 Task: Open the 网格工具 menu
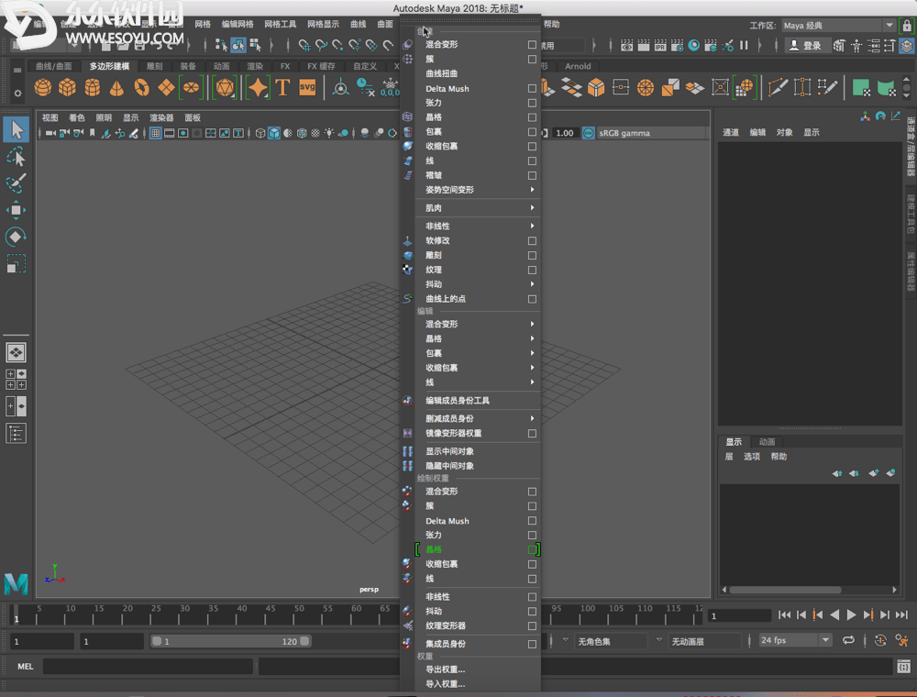280,24
